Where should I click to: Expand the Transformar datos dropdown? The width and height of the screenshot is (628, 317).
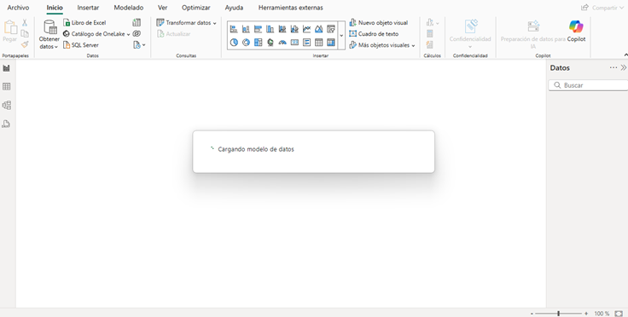(187, 23)
